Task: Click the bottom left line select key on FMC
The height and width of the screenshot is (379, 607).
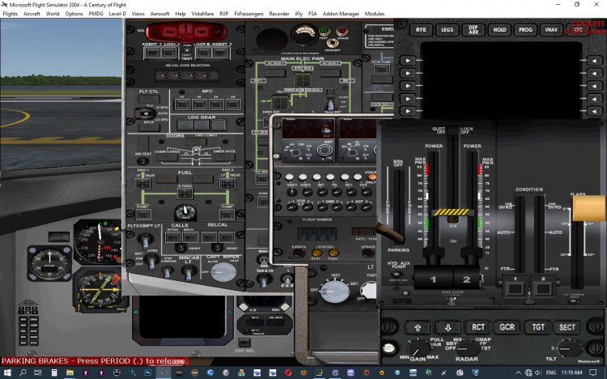Action: (408, 111)
